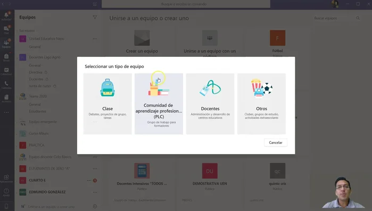
Task: Click the search magnifier icon in Buscar equipos
Action: [x=358, y=18]
